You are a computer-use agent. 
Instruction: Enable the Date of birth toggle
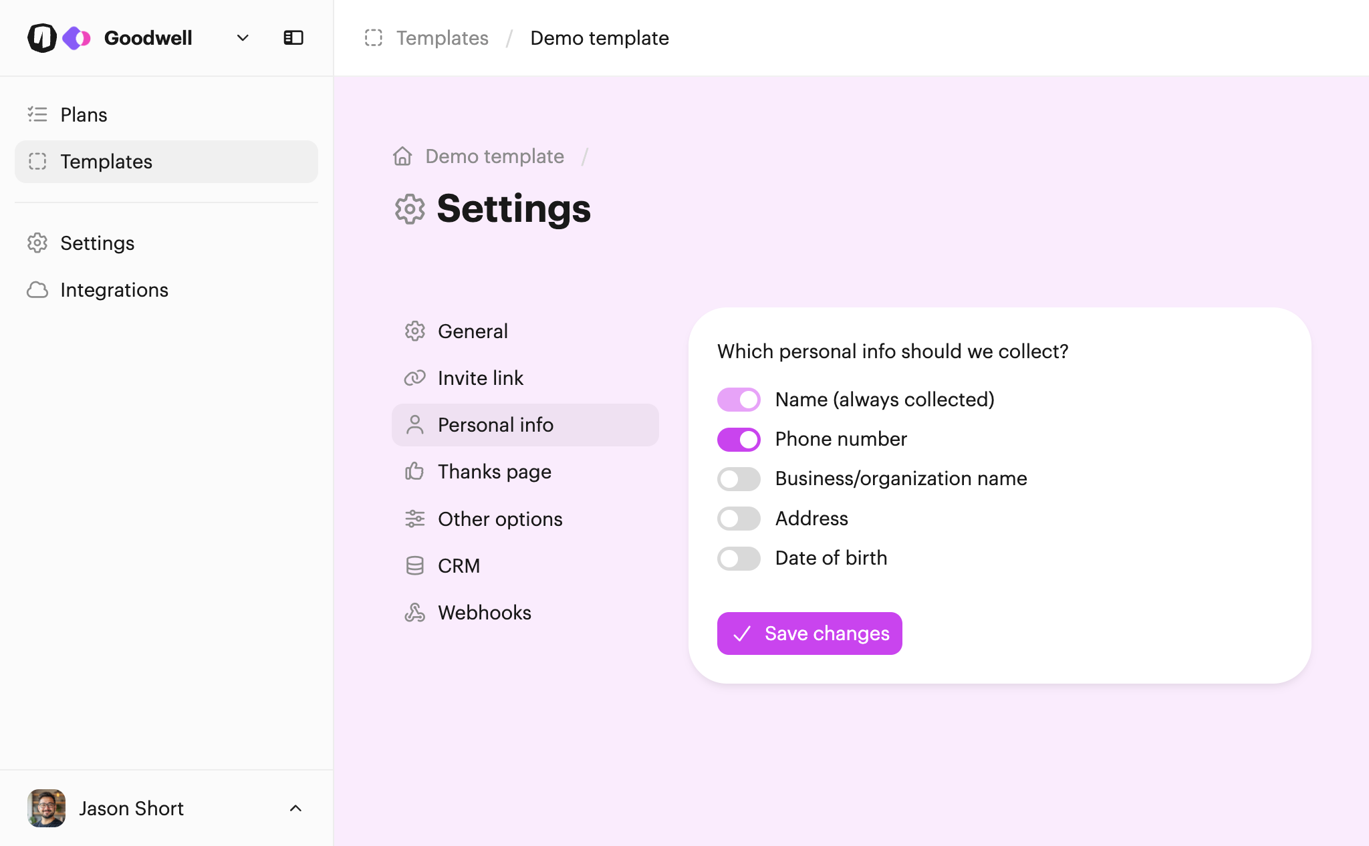tap(739, 559)
